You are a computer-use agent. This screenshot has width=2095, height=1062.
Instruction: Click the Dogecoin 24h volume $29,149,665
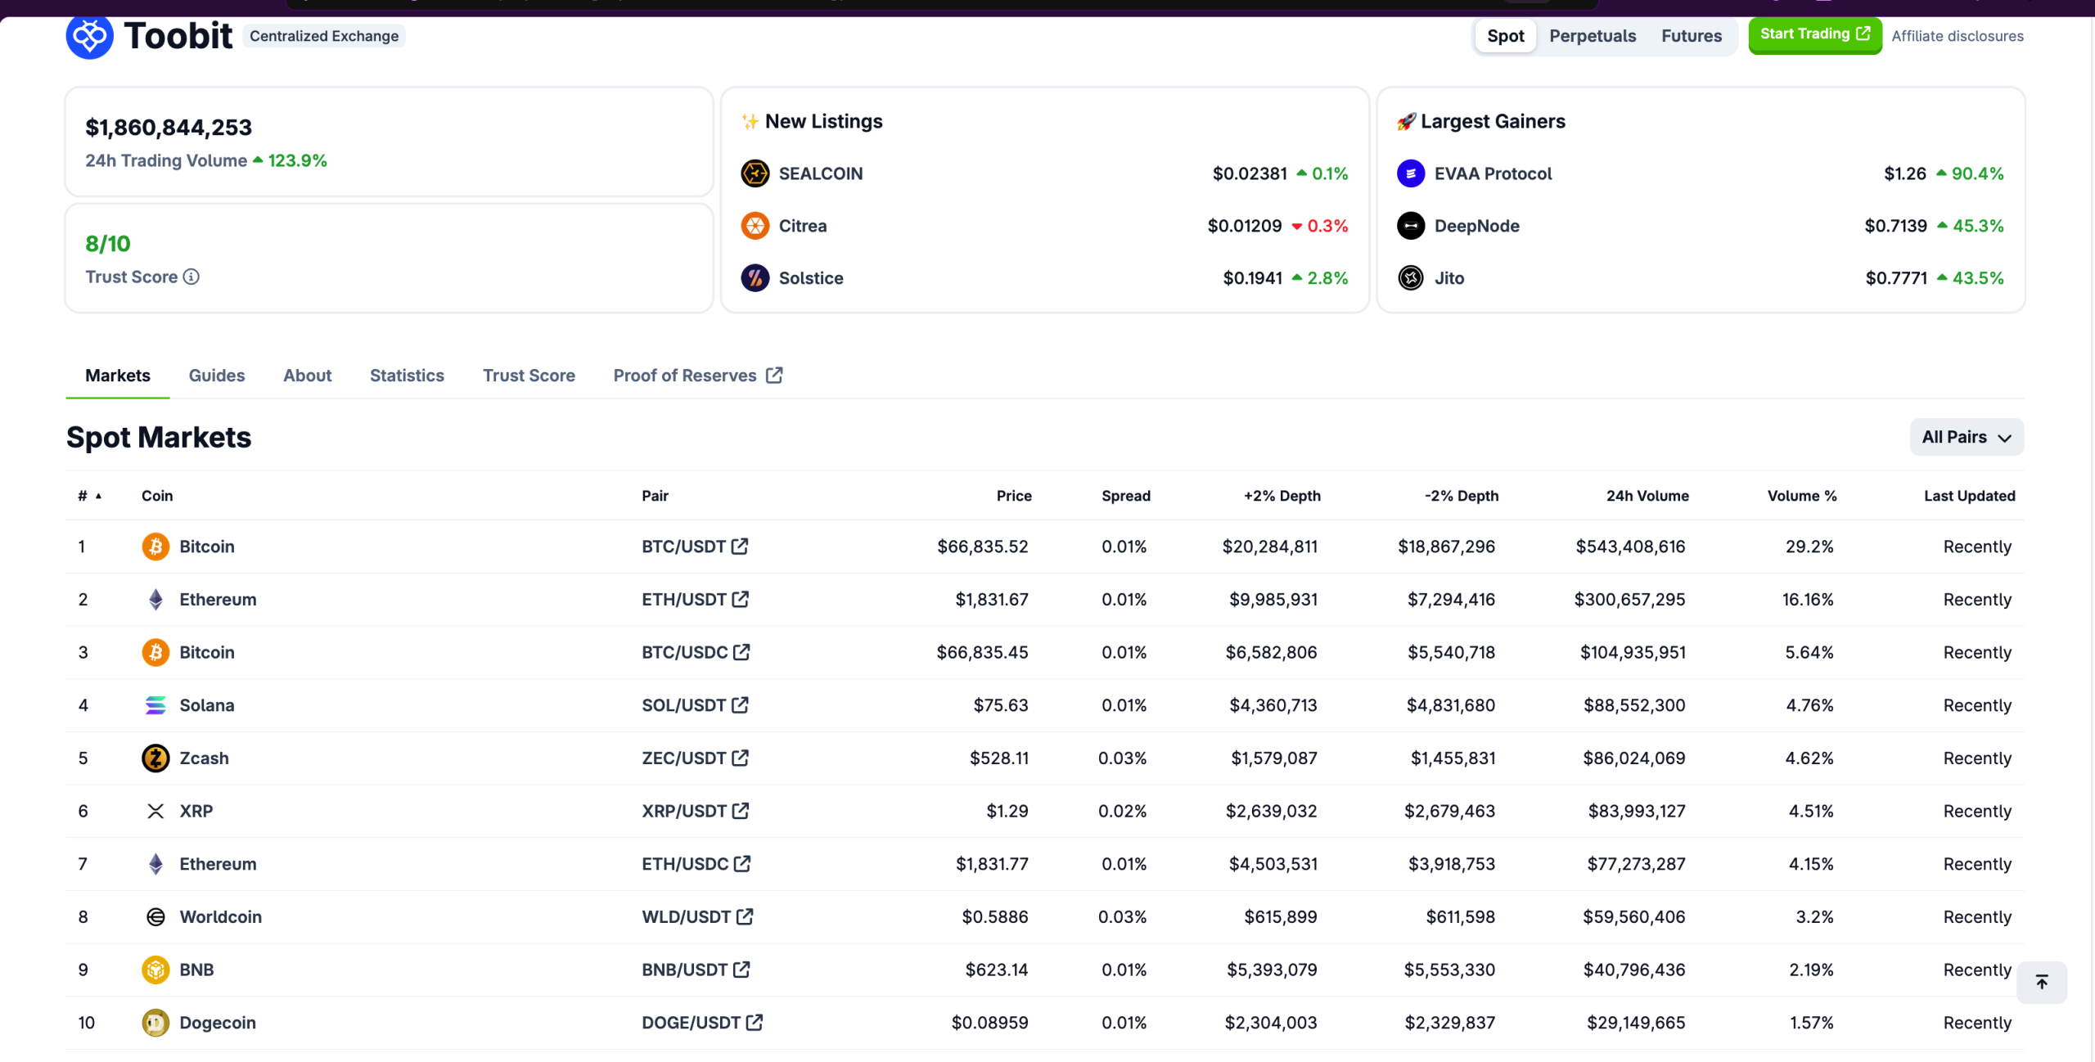coord(1636,1023)
